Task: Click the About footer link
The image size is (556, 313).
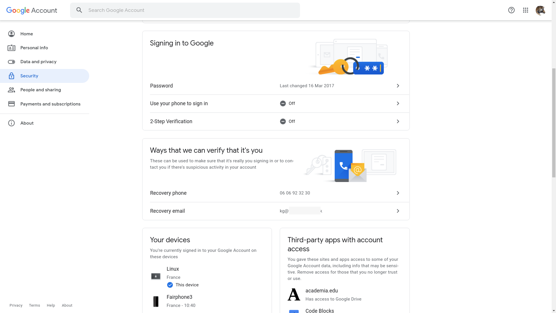Action: click(x=67, y=305)
